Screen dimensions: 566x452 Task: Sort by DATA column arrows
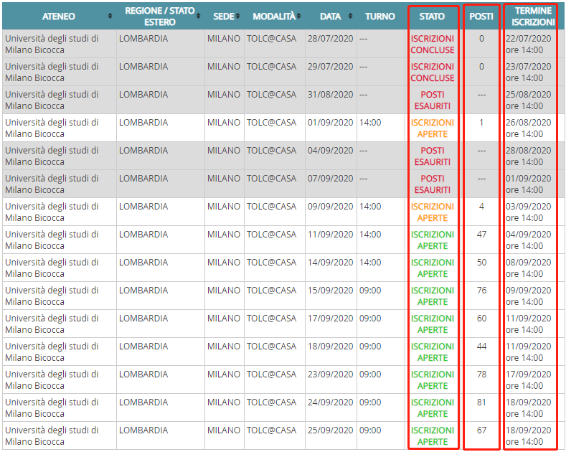350,17
